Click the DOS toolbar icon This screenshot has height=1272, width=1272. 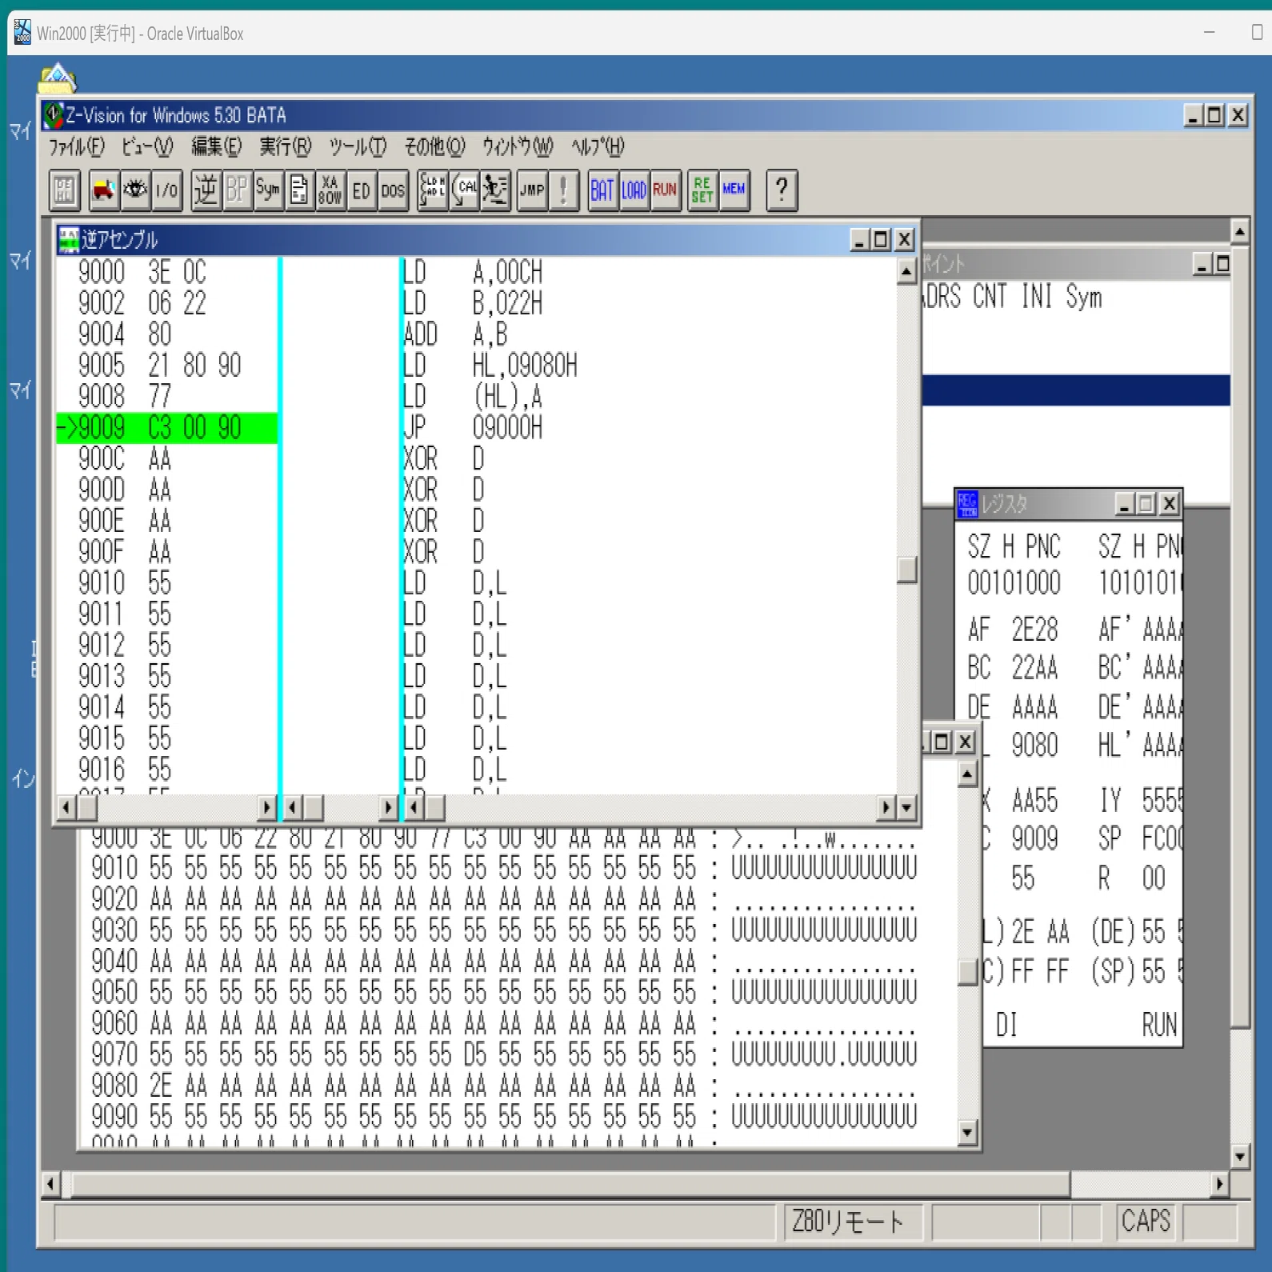[x=393, y=190]
